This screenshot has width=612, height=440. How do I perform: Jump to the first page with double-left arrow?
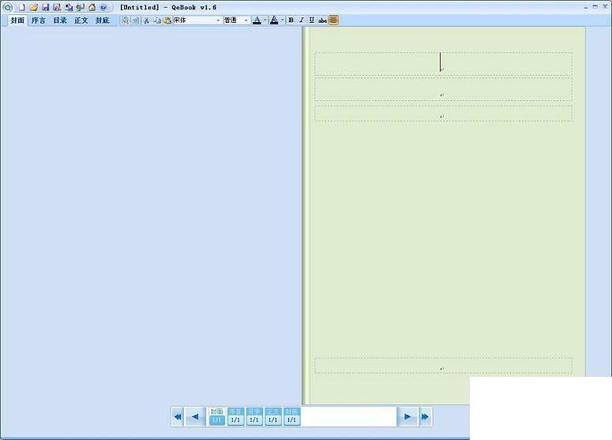pos(178,416)
